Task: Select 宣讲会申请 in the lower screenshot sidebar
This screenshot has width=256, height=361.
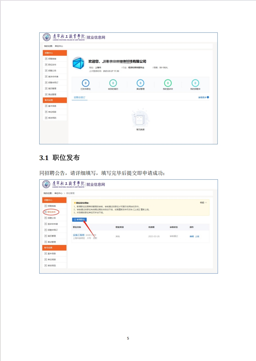Action: 53,224
